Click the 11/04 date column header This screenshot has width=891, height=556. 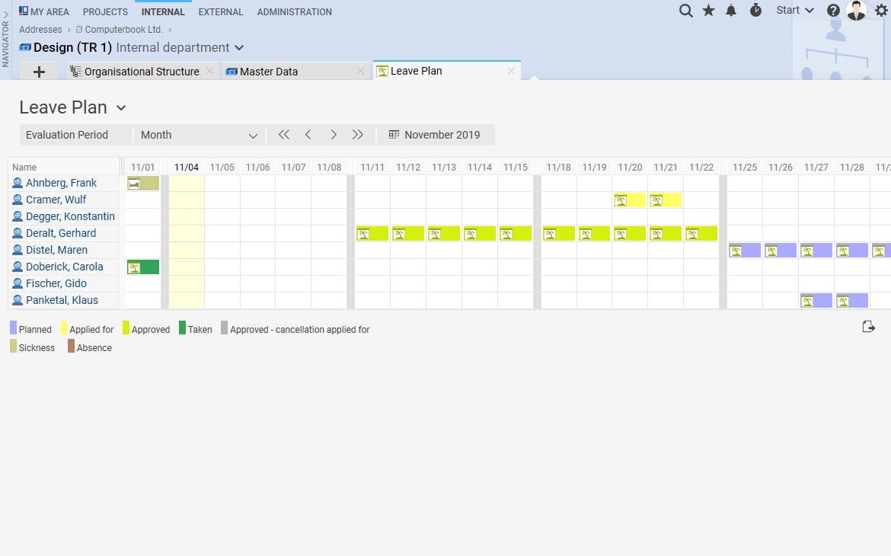(x=187, y=167)
